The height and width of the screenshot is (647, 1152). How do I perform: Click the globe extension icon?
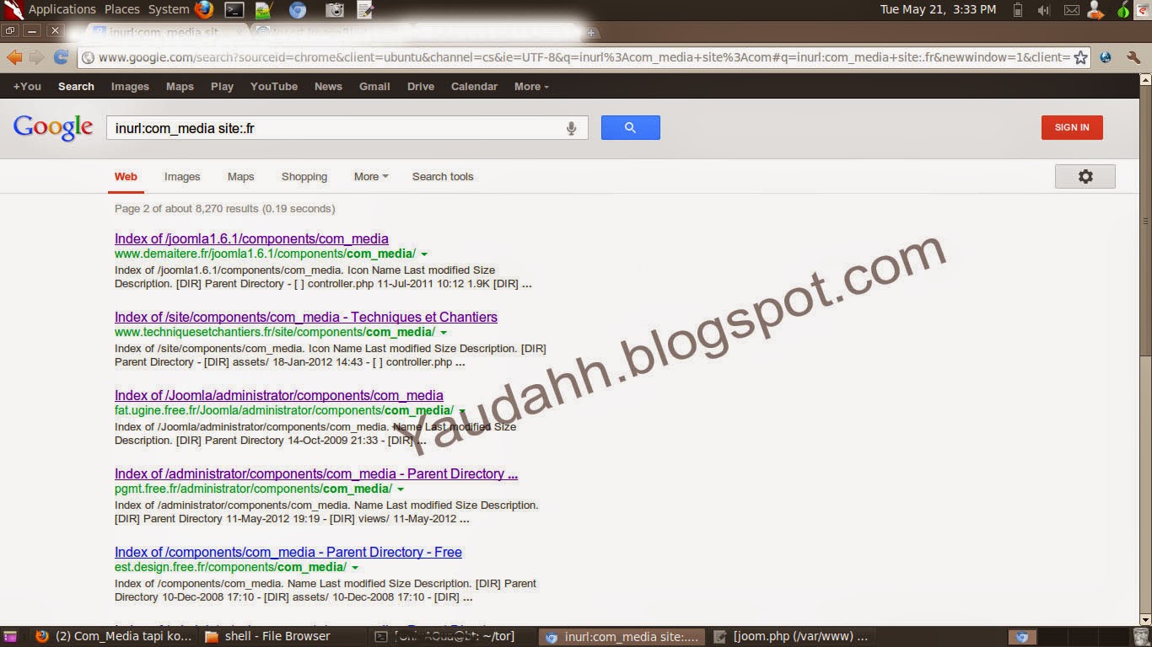pos(1106,57)
